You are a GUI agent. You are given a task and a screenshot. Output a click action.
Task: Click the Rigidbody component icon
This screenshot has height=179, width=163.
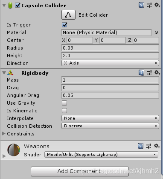(10, 73)
